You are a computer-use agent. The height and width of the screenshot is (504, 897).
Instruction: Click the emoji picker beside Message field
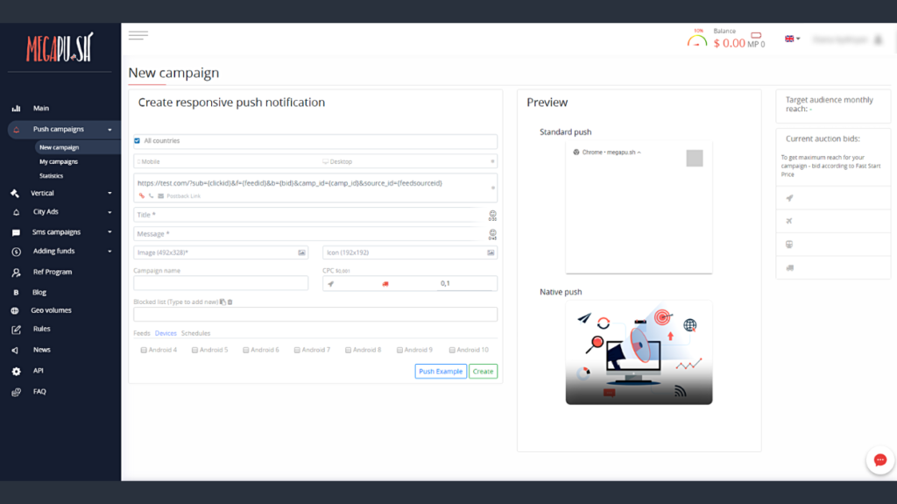[x=492, y=234]
